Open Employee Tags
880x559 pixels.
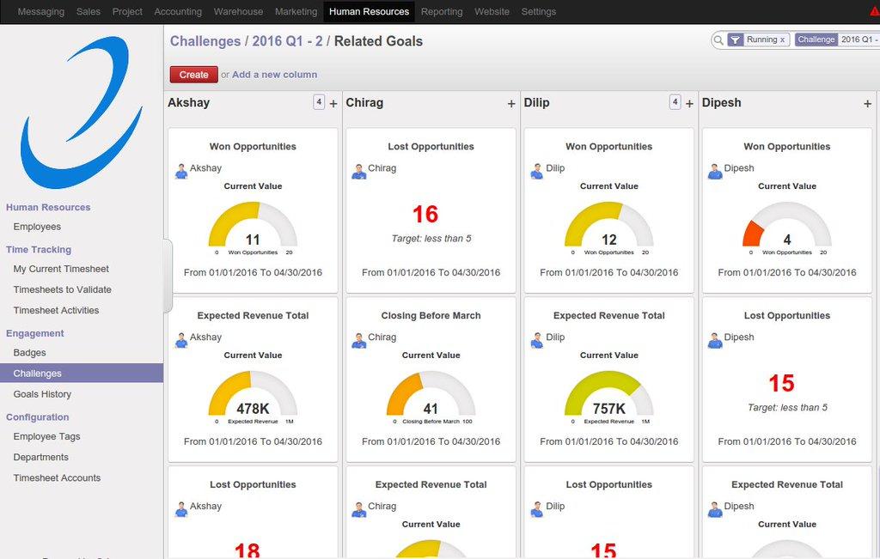[46, 436]
